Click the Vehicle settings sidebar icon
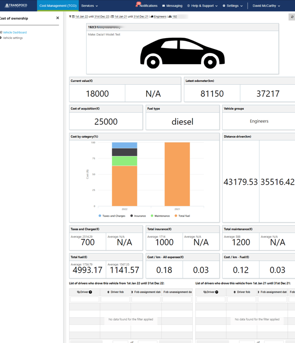 (1, 38)
